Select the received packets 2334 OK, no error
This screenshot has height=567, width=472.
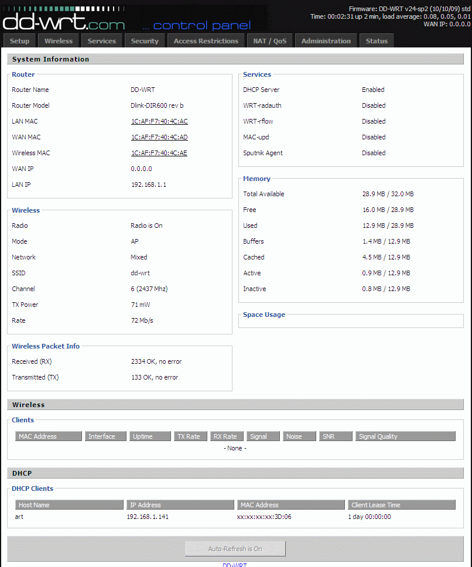point(156,361)
